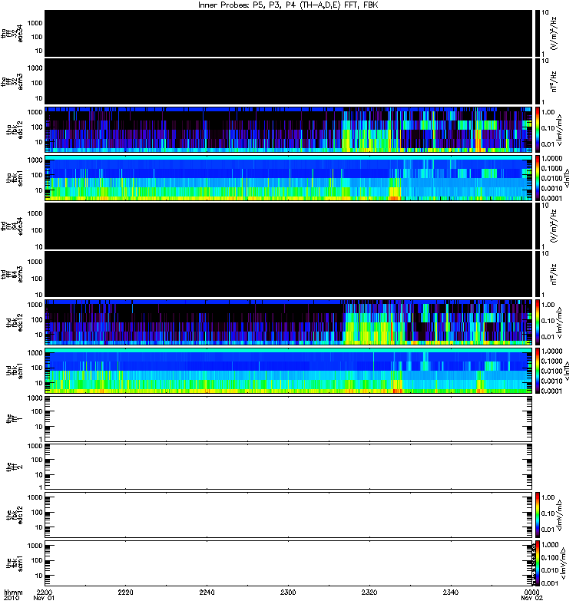The width and height of the screenshot is (576, 614).
Task: Click the 'Nov 01' date label
Action: 44,598
